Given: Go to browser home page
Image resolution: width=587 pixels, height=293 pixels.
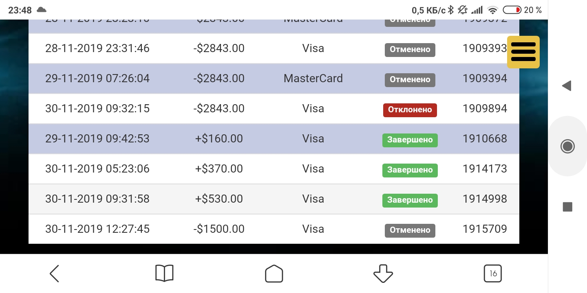Looking at the screenshot, I should [x=274, y=273].
